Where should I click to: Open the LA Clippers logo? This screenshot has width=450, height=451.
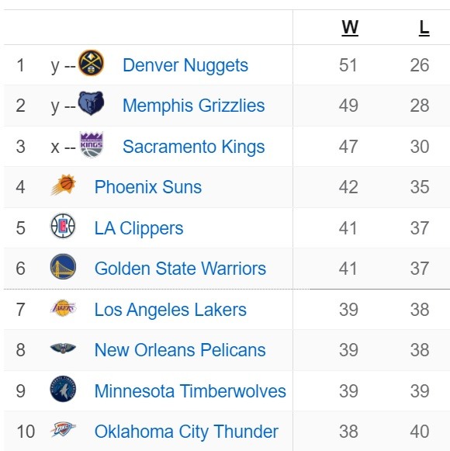tap(63, 226)
